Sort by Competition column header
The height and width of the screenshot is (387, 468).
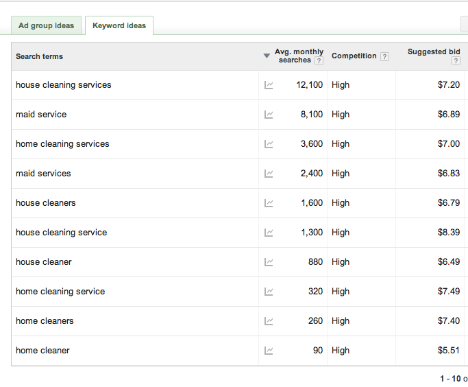(354, 56)
